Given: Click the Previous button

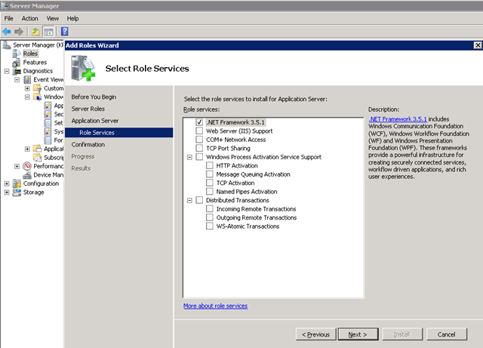Looking at the screenshot, I should click(x=315, y=334).
